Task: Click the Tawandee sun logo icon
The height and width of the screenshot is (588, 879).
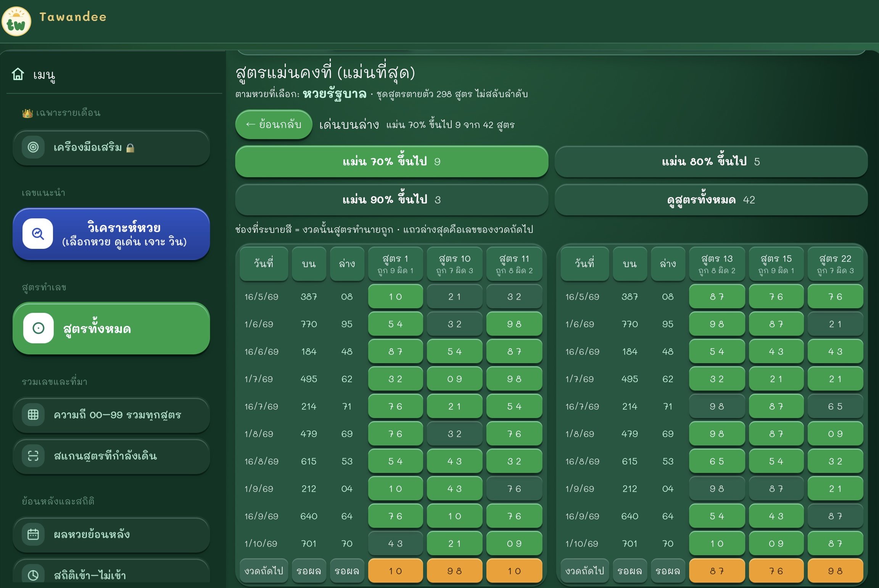Action: point(16,21)
